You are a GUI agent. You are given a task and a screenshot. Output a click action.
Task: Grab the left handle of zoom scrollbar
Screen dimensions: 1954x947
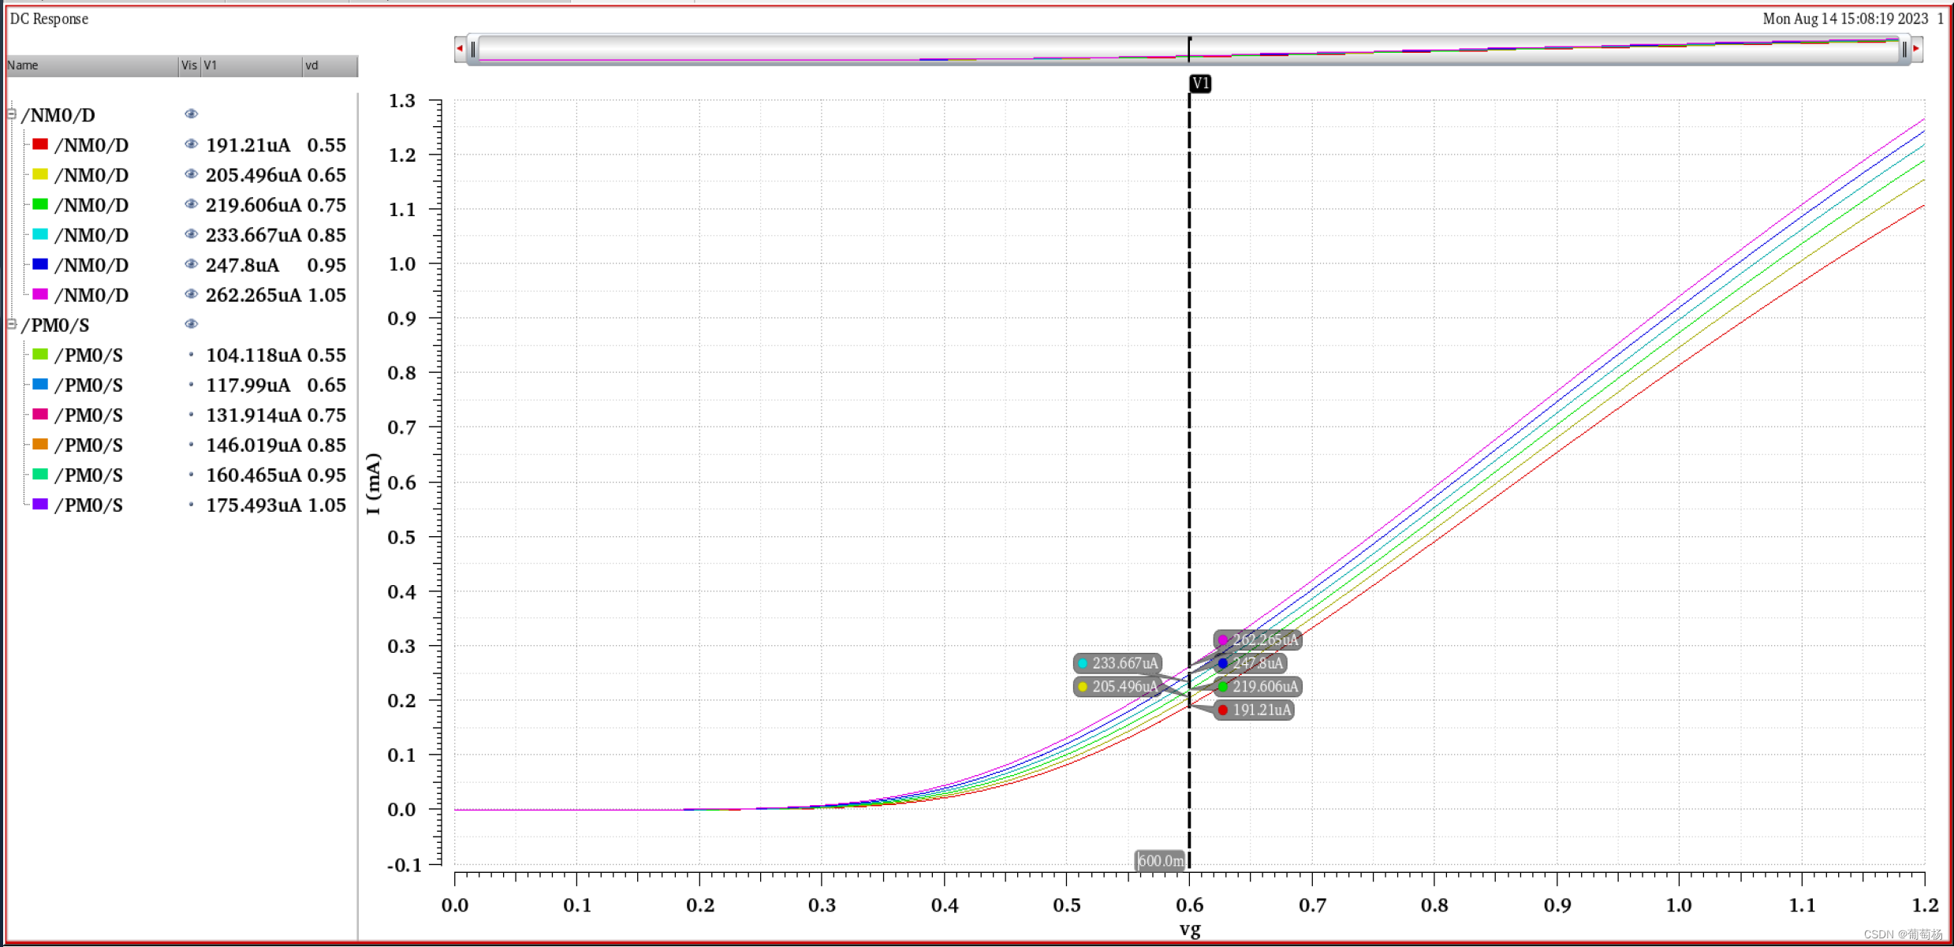tap(473, 50)
